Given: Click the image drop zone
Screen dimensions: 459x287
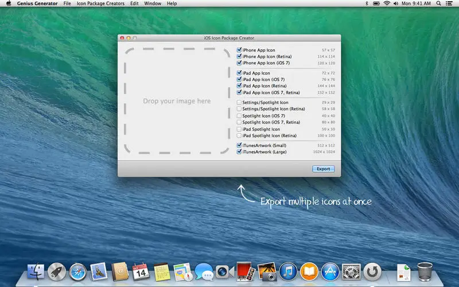Looking at the screenshot, I should click(177, 101).
